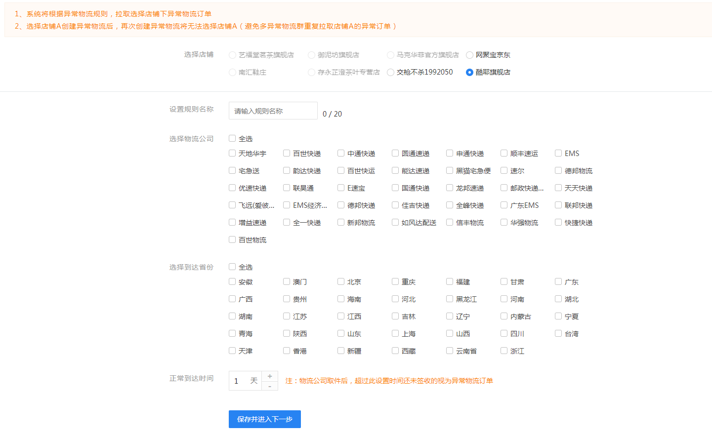Check 全选 for logistics companies
712x435 pixels.
click(232, 138)
